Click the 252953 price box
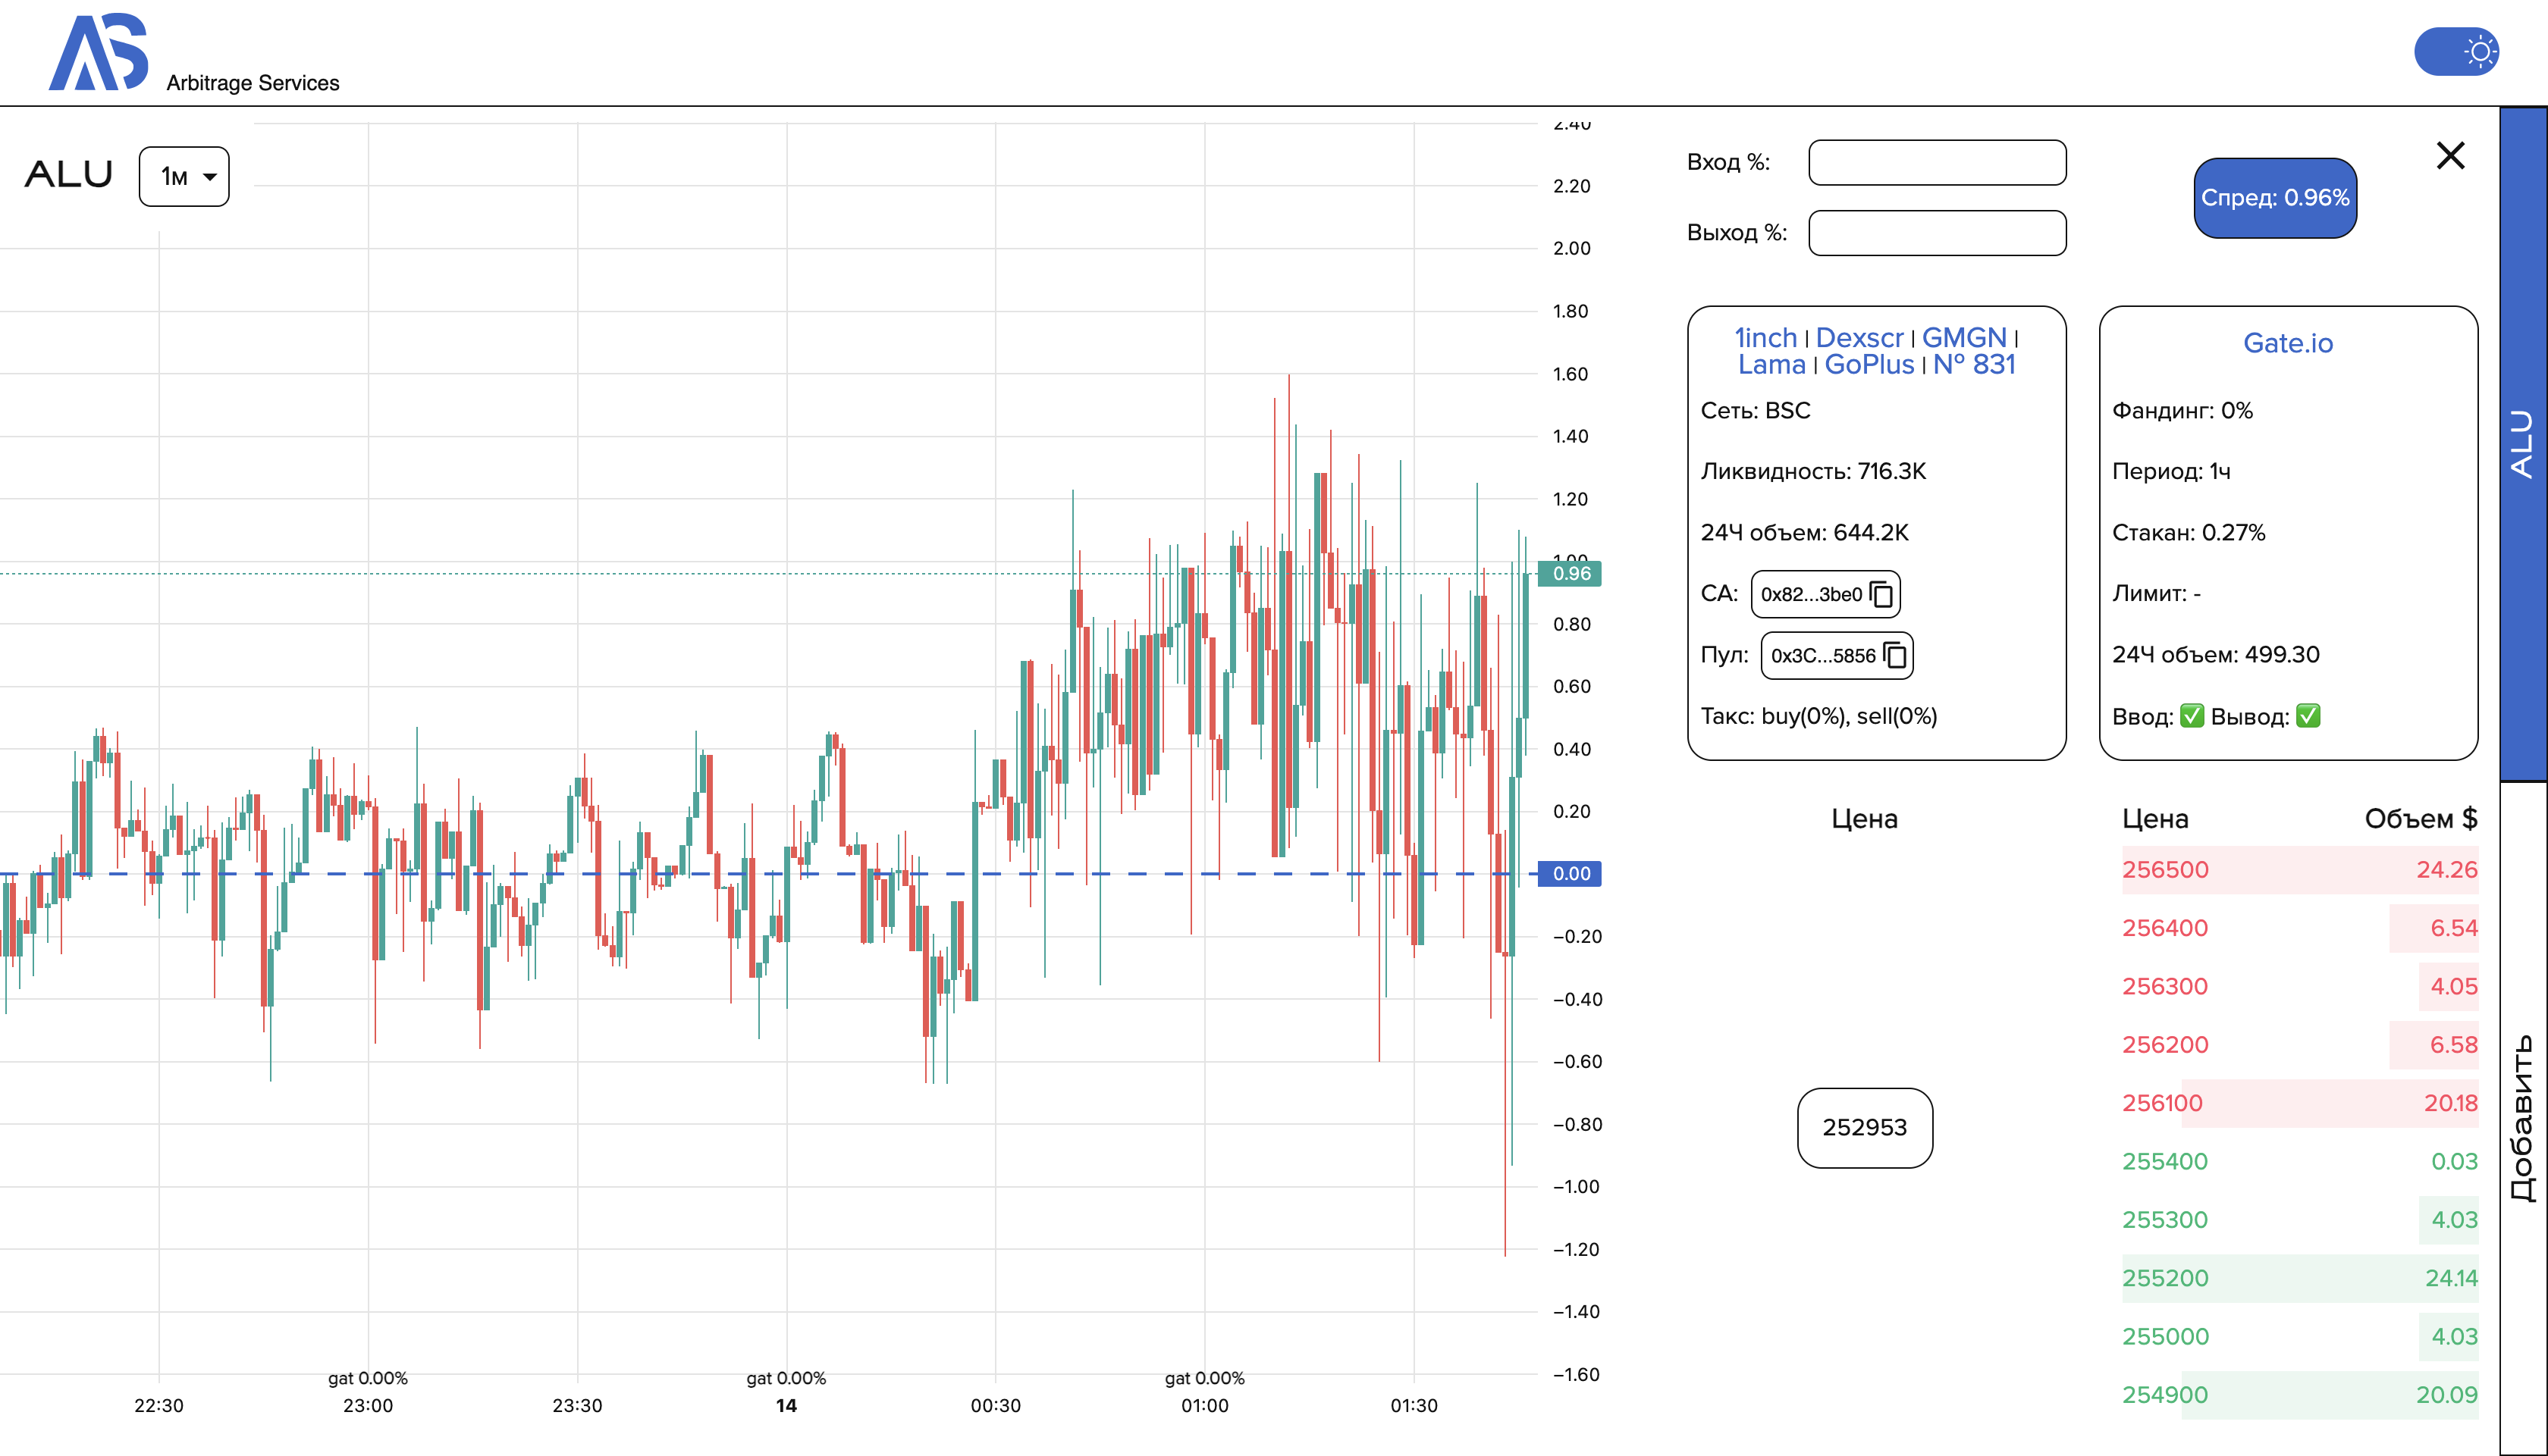 click(x=1864, y=1127)
